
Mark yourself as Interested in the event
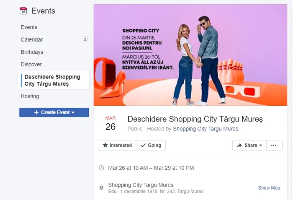point(117,145)
